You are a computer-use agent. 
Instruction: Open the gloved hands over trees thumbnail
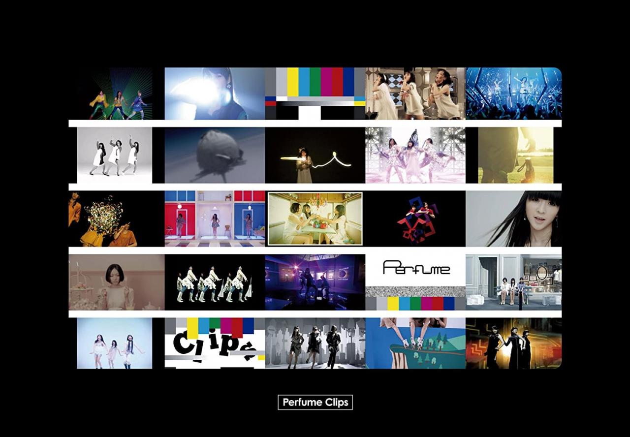click(x=415, y=343)
